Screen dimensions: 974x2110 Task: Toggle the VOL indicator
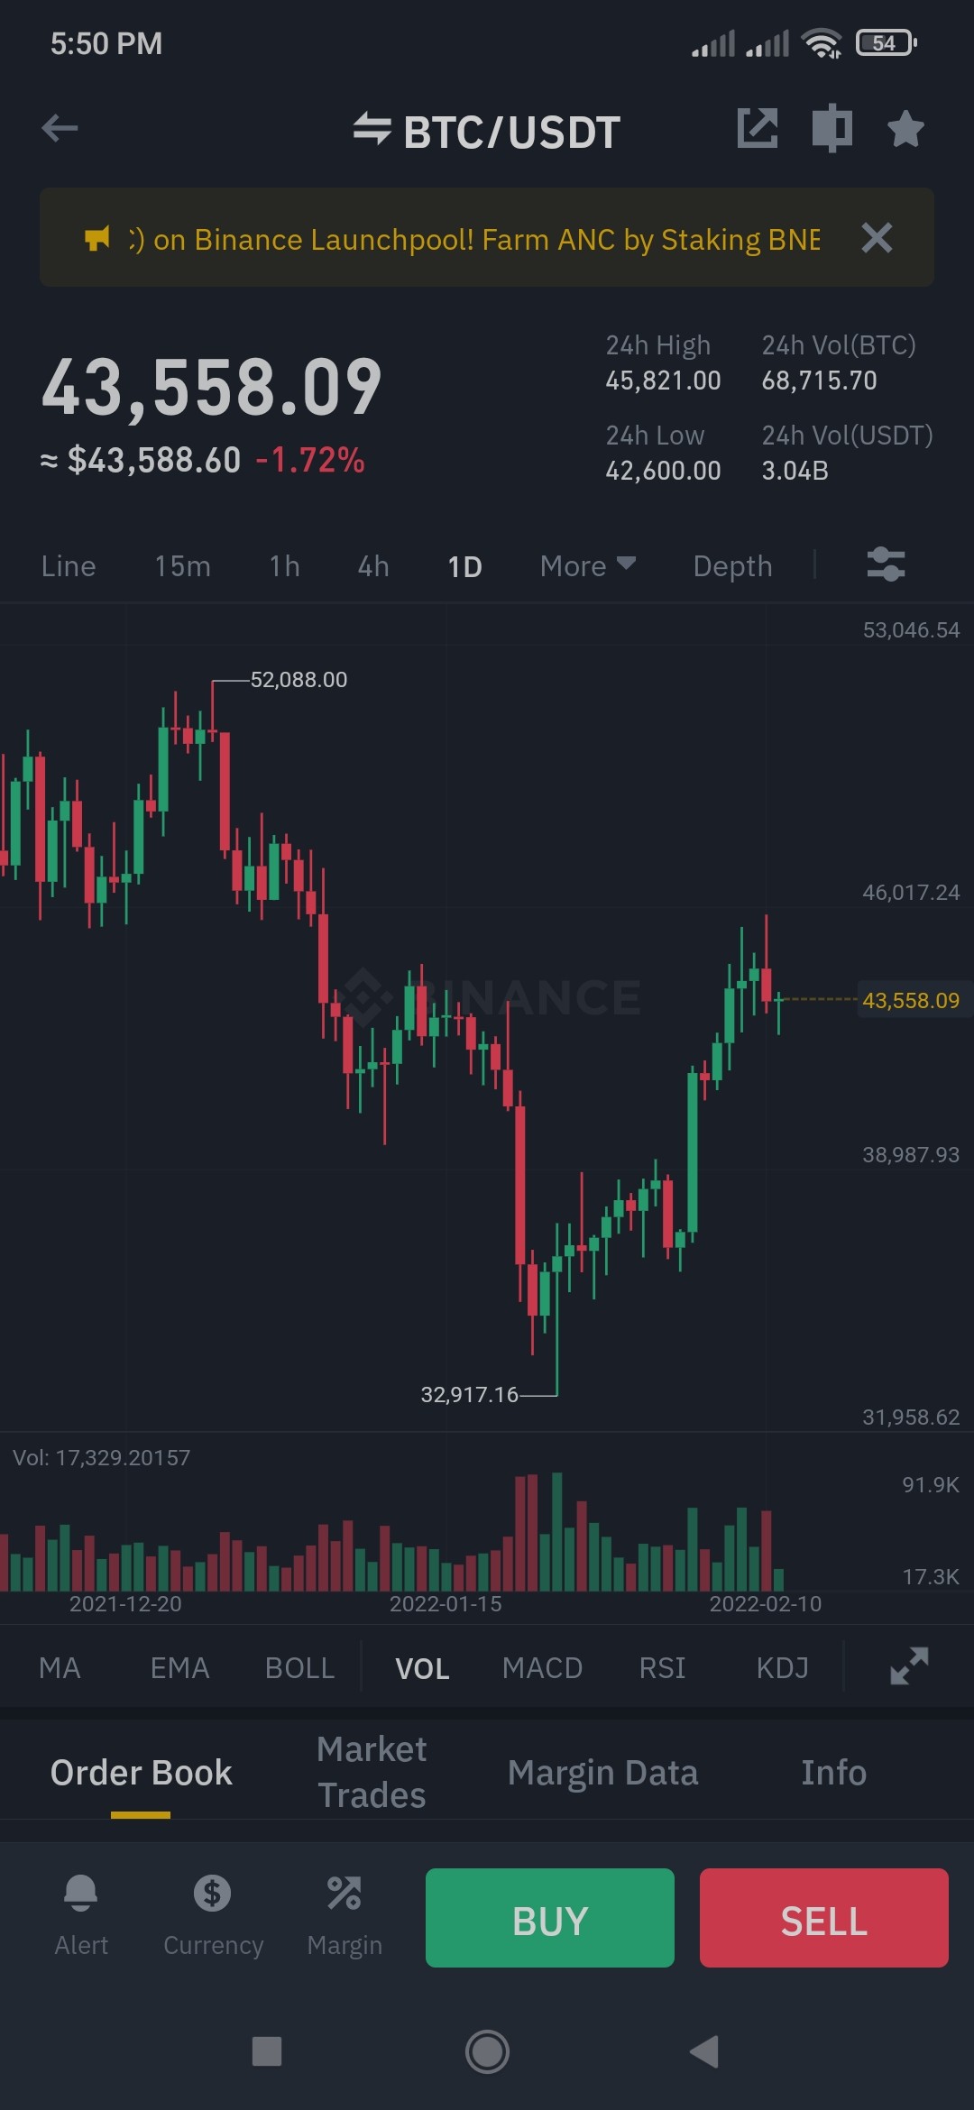pyautogui.click(x=422, y=1668)
